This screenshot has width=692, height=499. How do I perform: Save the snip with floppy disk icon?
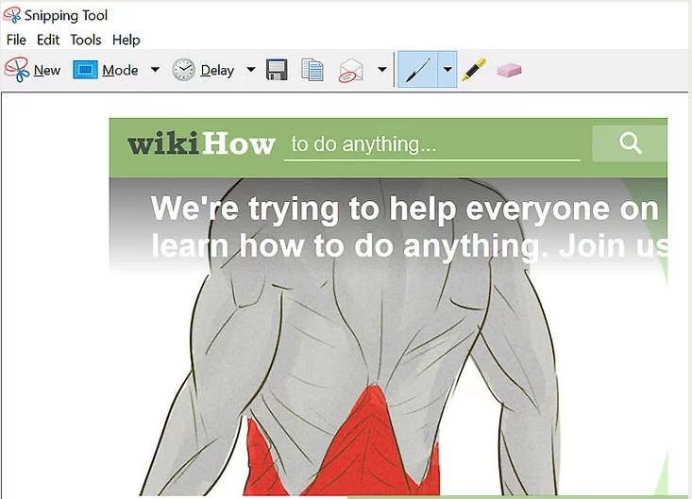click(x=277, y=70)
